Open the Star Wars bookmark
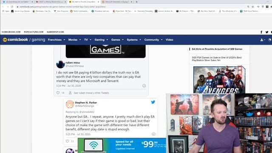 [207, 11]
